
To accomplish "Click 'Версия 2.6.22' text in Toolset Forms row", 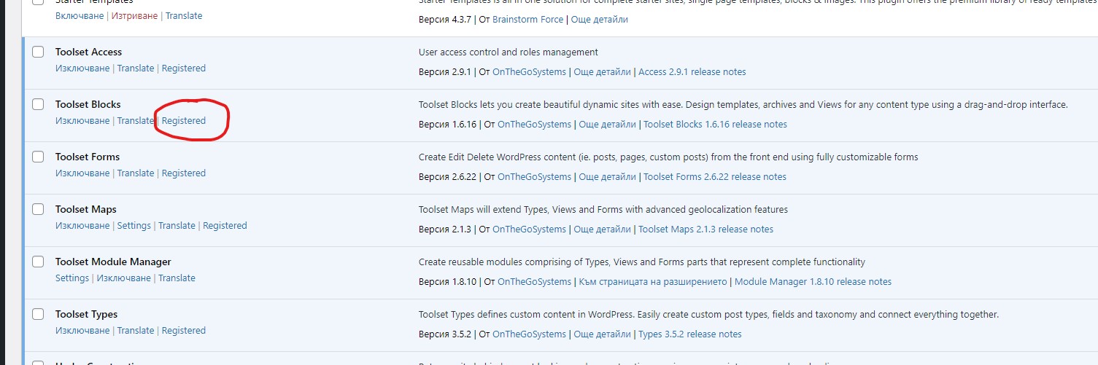I will (x=447, y=176).
